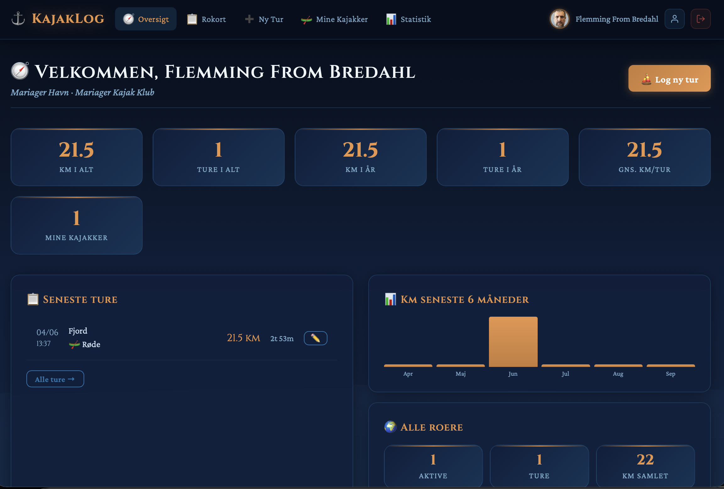The width and height of the screenshot is (724, 489).
Task: Click the compass icon beside Velkommen heading
Action: coord(20,71)
